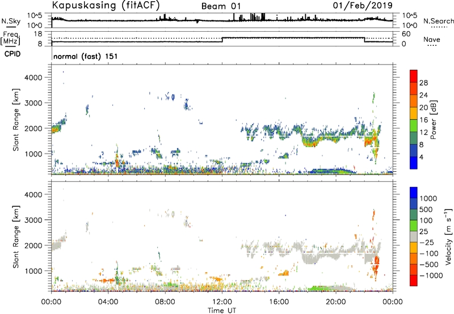Click the frequency step-up marker near 12:00
454x314 pixels.
coord(222,40)
